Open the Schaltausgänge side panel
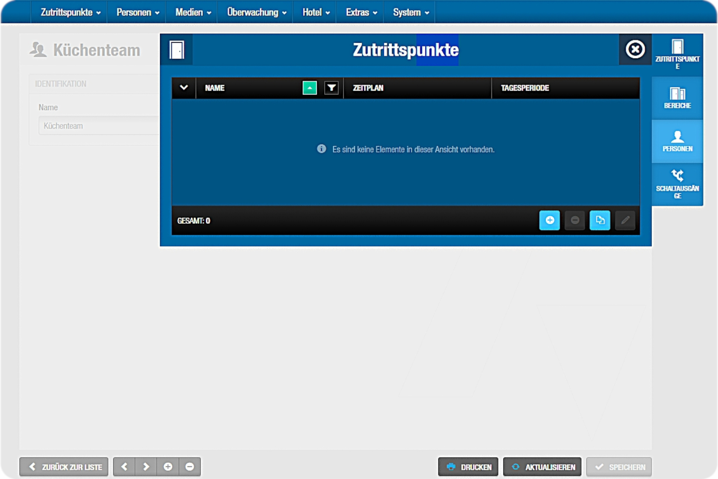This screenshot has height=479, width=718. (677, 184)
